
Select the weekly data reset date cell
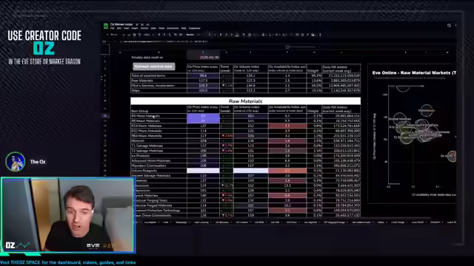[204, 58]
